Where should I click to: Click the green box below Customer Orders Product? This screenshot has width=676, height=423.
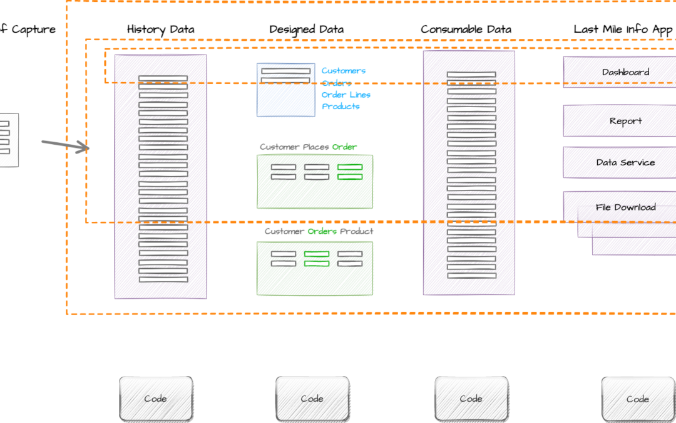pos(314,268)
